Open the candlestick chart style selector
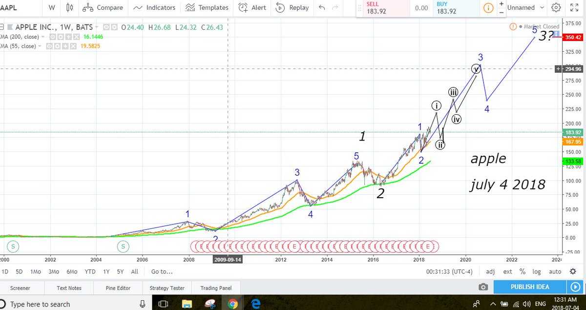Screen dimensions: 586x310 (x=69, y=7)
